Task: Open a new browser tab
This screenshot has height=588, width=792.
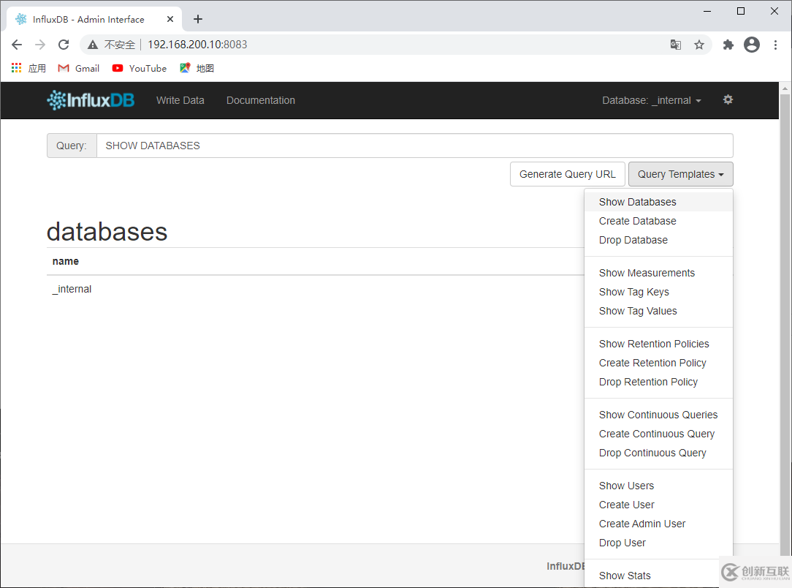Action: 198,19
